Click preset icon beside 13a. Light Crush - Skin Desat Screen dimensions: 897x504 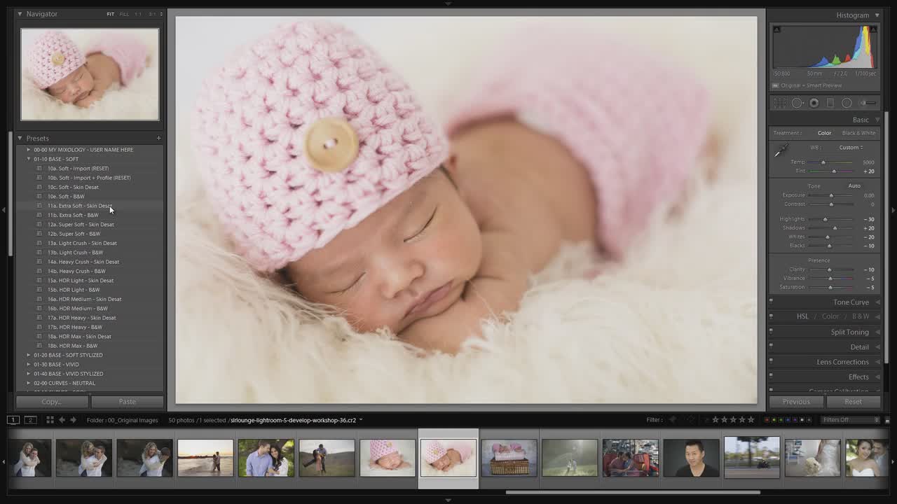tap(40, 243)
